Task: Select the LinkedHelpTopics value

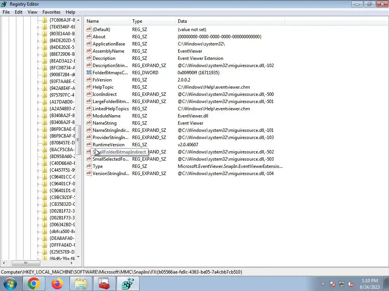Action: pos(111,108)
